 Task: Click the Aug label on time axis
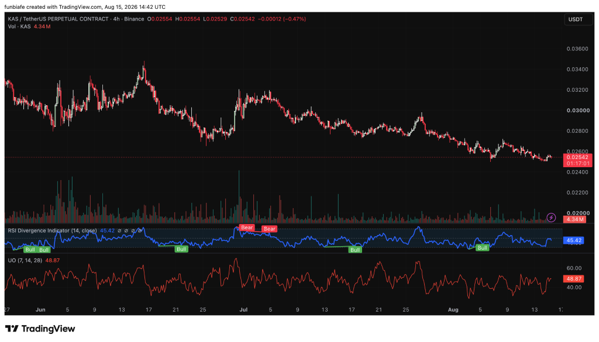(x=453, y=310)
